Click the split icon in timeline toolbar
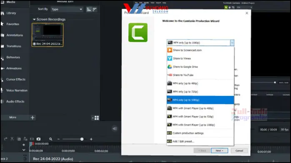 click(x=32, y=139)
